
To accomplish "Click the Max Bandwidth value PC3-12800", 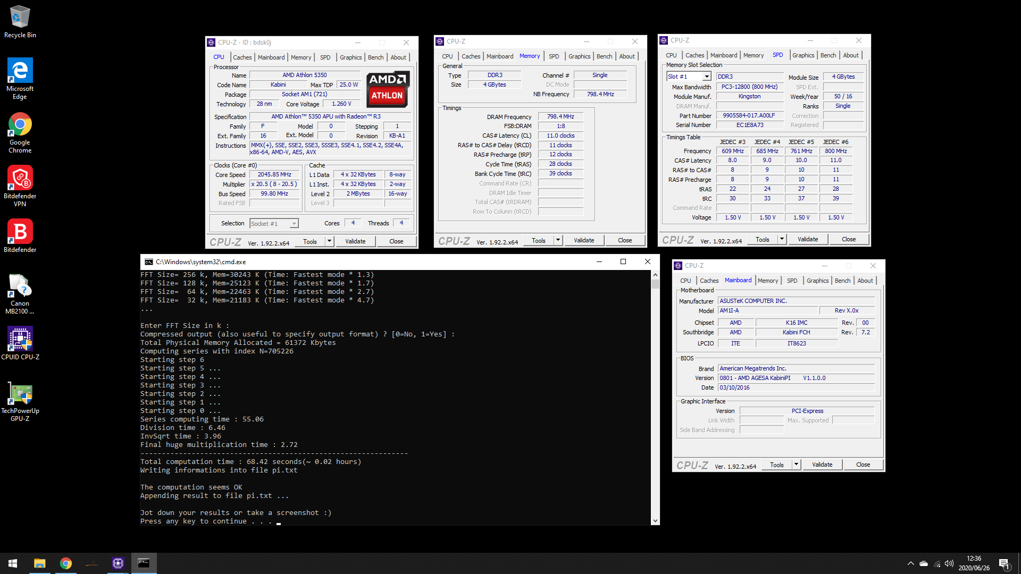I will pos(750,87).
